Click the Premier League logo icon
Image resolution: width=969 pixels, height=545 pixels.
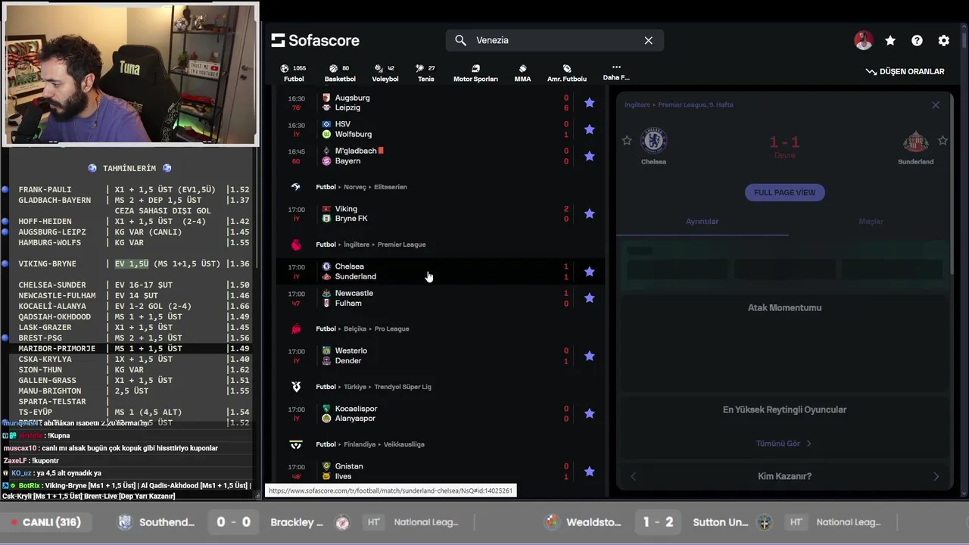coord(296,244)
